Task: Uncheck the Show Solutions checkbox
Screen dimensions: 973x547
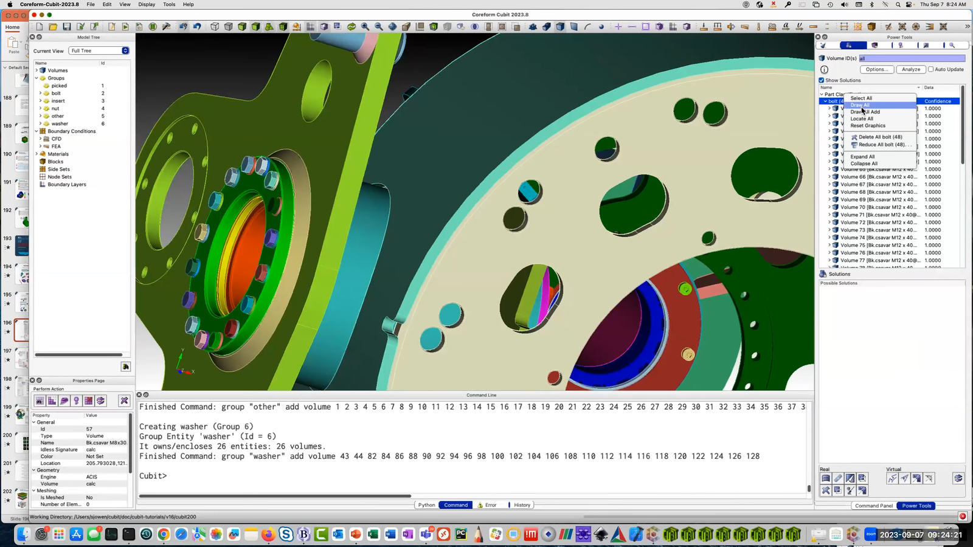Action: click(822, 80)
